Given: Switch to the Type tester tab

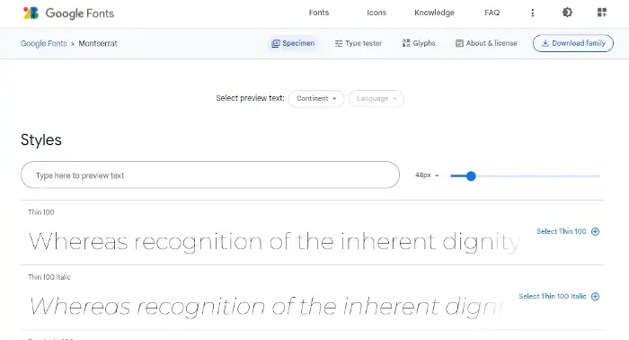Looking at the screenshot, I should (x=359, y=43).
